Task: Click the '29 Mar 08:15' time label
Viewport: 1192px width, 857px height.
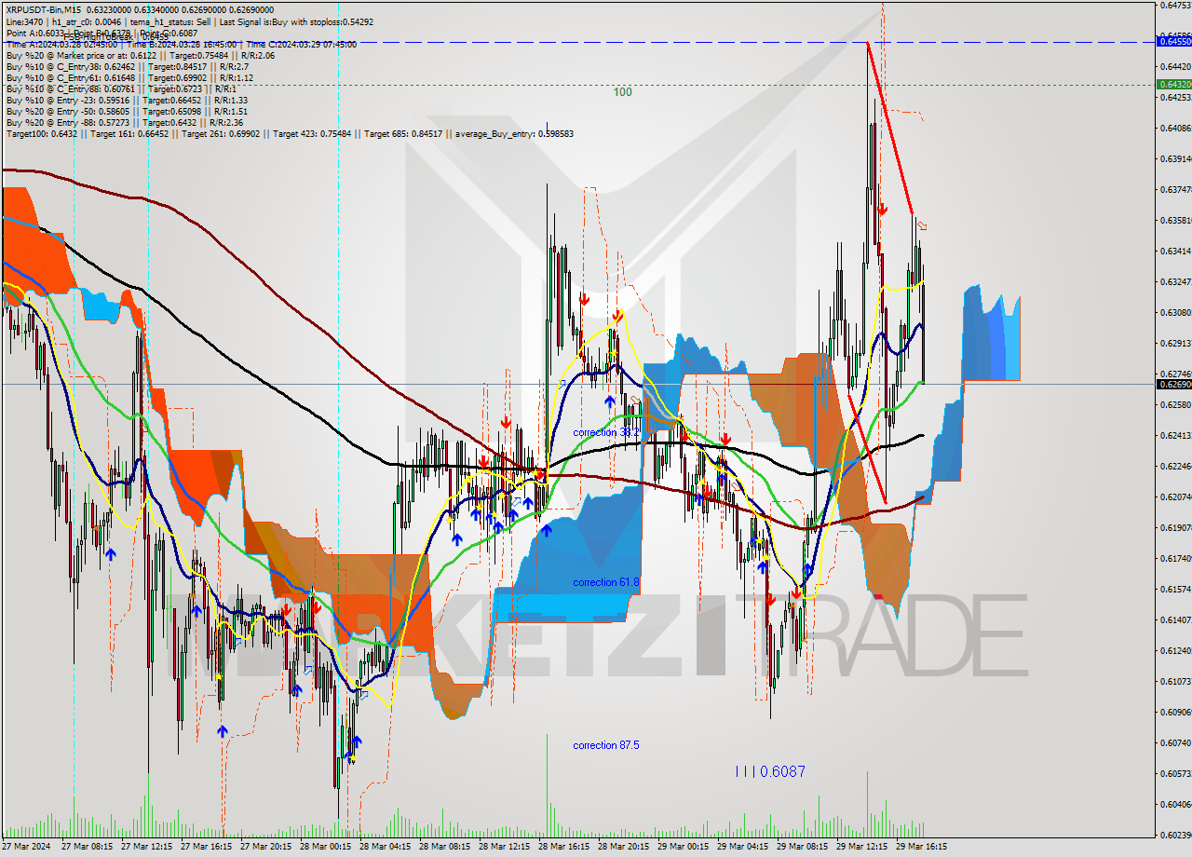Action: point(802,847)
